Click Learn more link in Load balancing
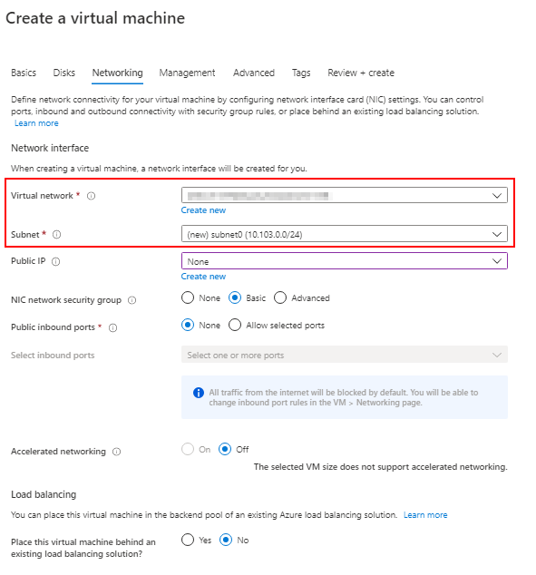Viewport: 536px width, 575px height. 425,515
